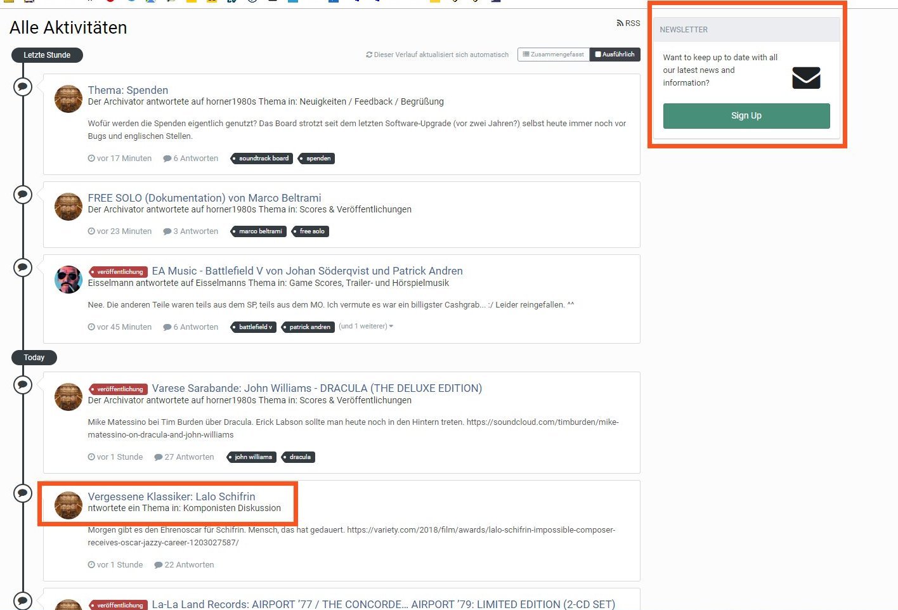
Task: Expand the 'und 1 weiterer' tags dropdown
Action: pyautogui.click(x=366, y=327)
